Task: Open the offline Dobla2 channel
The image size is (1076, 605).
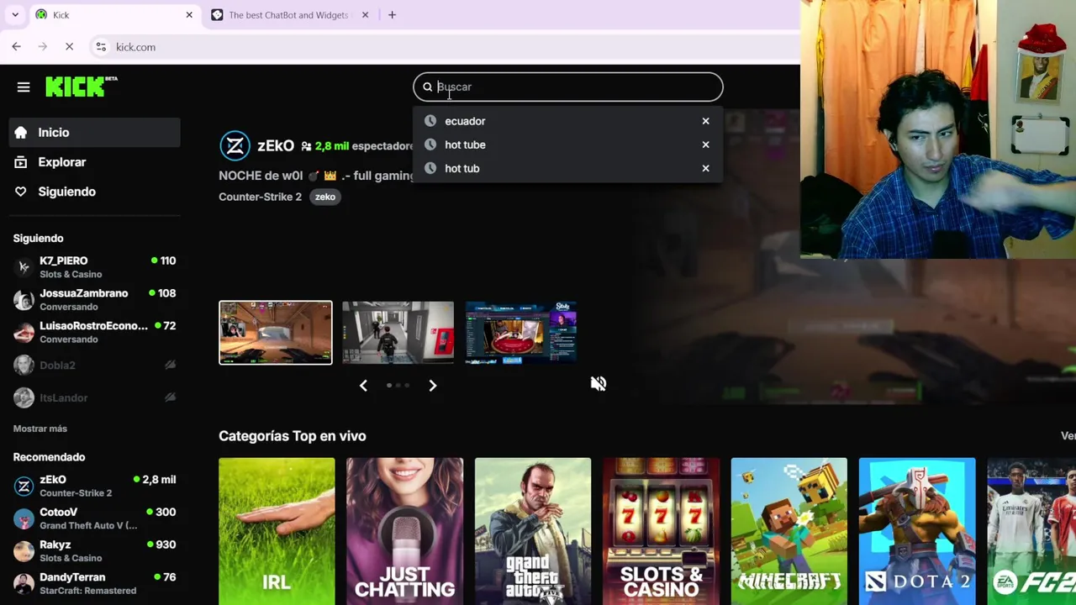Action: click(x=94, y=365)
